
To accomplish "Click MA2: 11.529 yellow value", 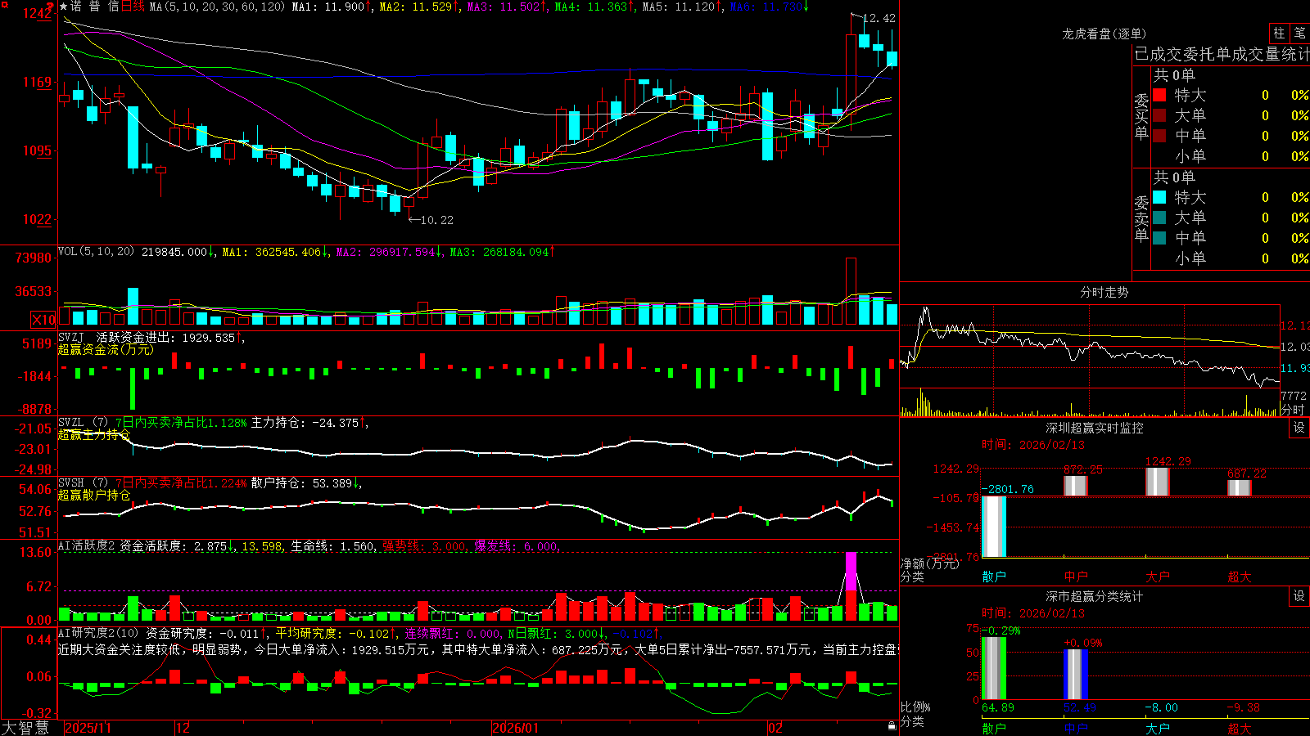I will pos(419,7).
